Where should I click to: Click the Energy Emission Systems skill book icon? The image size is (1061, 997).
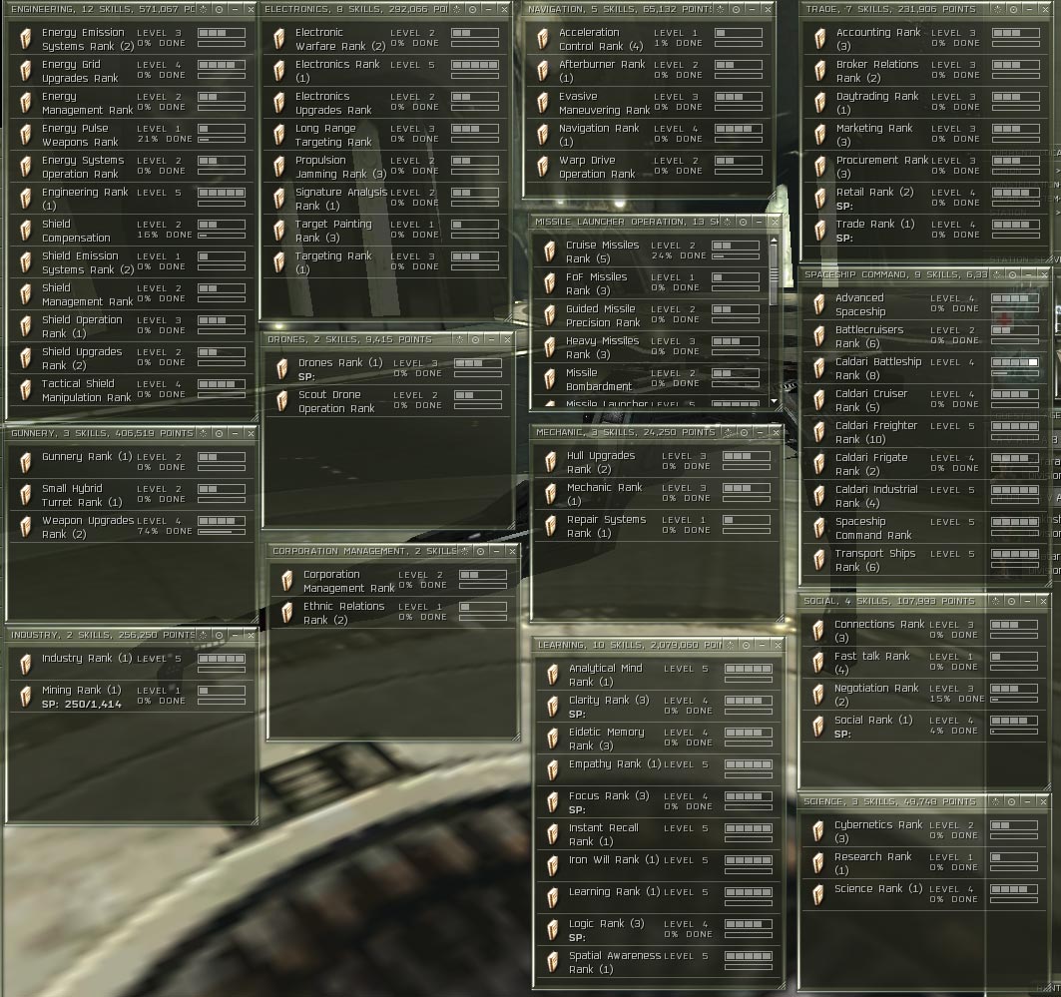pos(26,39)
